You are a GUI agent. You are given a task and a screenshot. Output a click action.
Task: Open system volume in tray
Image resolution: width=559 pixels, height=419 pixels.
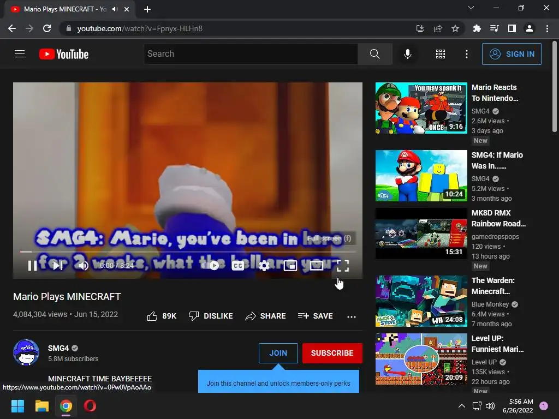[491, 406]
